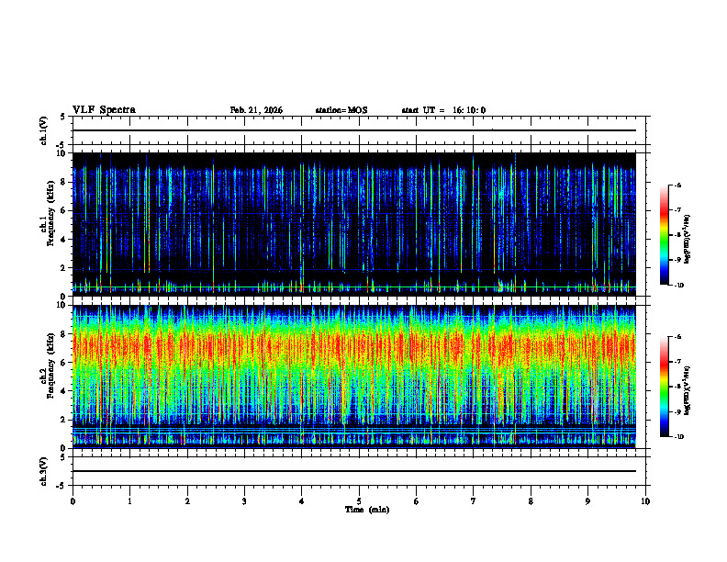This screenshot has height=562, width=727.
Task: Click the "2" tick on Time axis
Action: (x=187, y=501)
